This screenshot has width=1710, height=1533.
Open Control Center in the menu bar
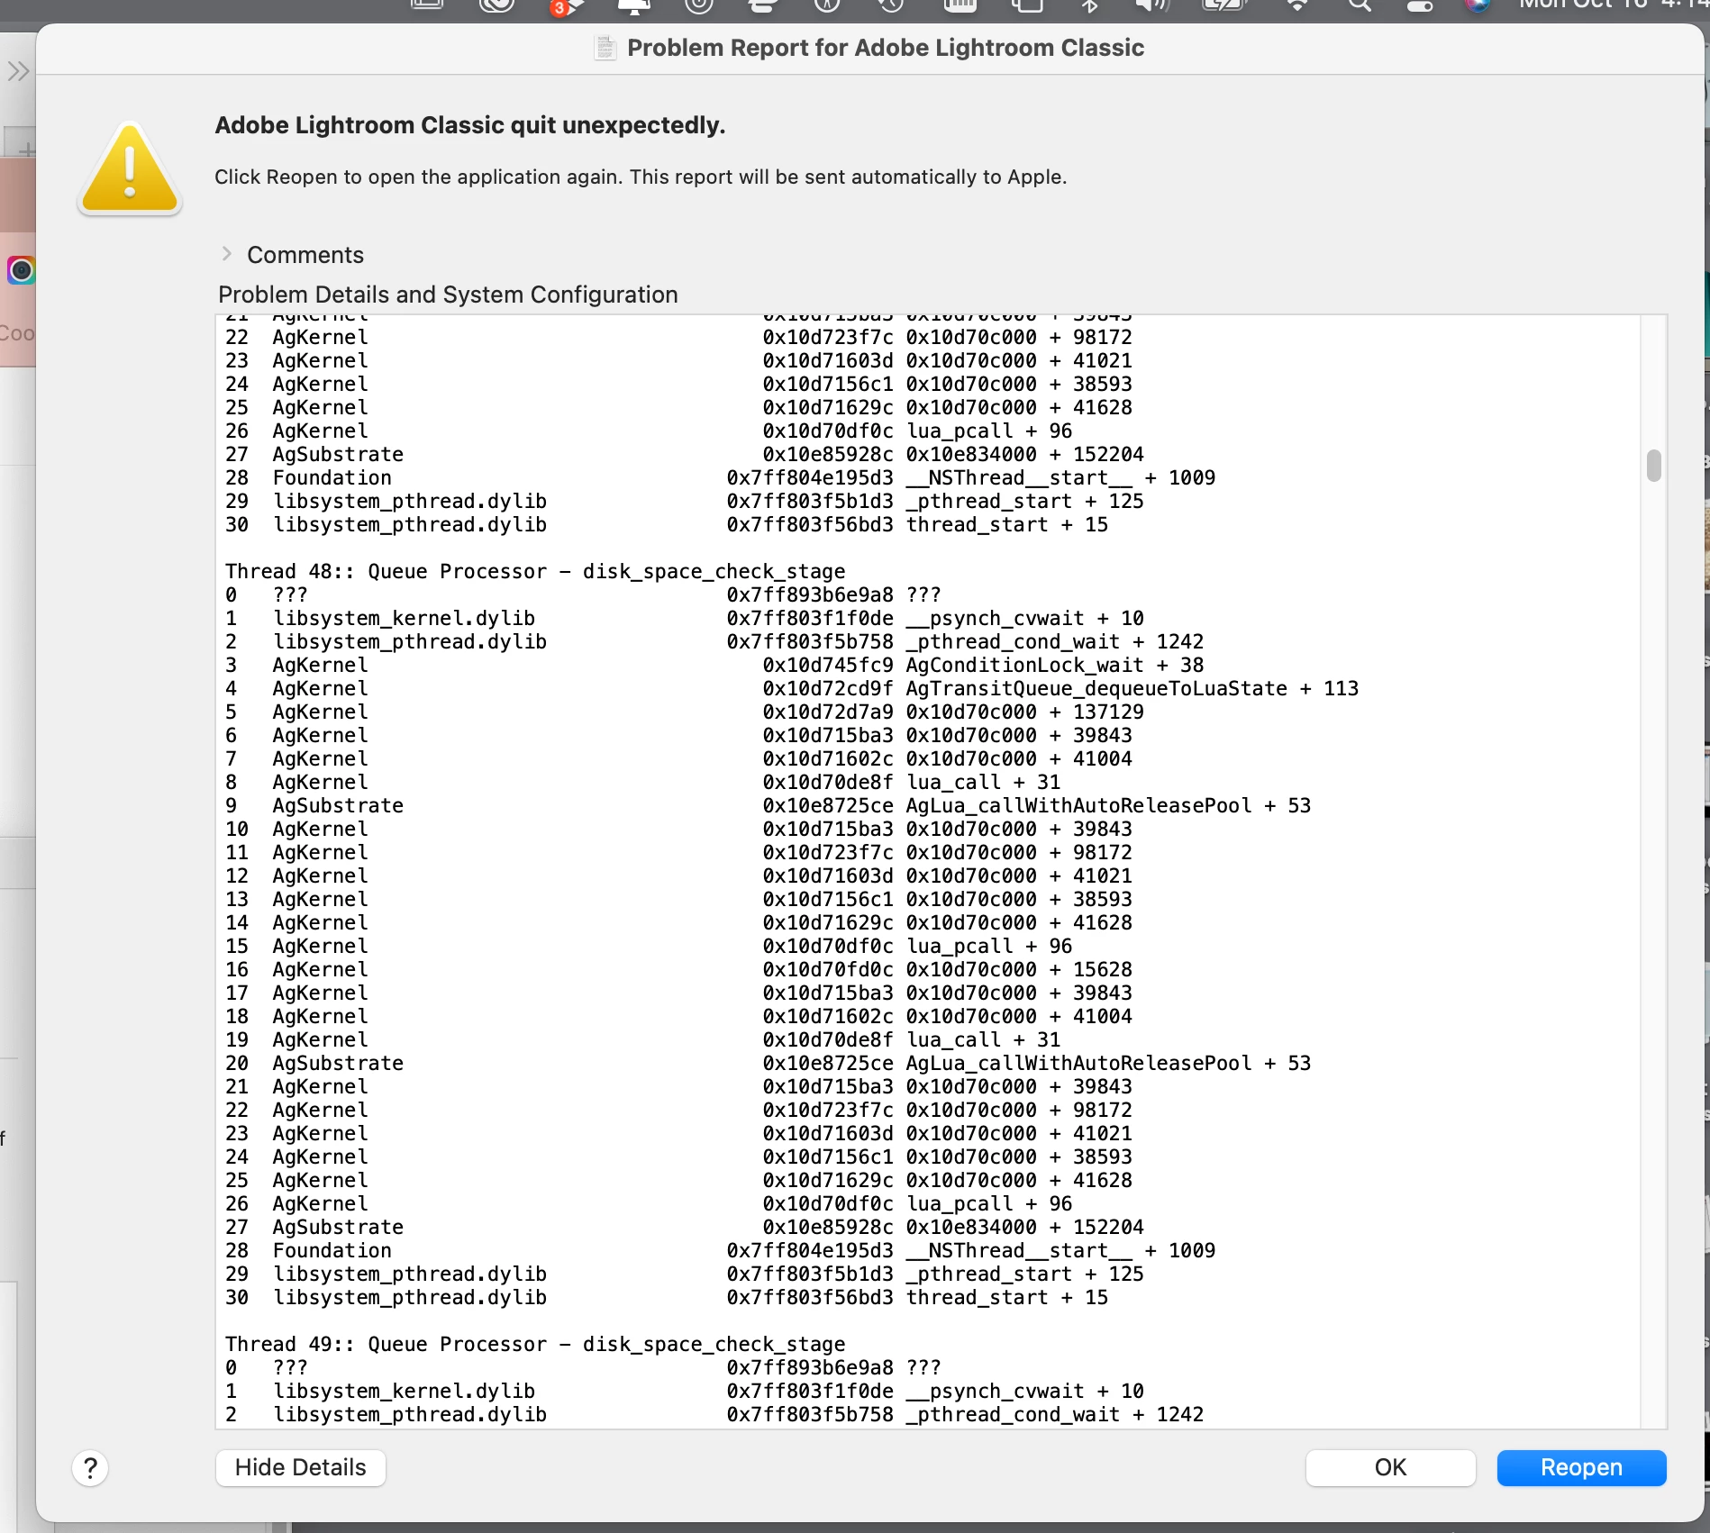pyautogui.click(x=1420, y=5)
